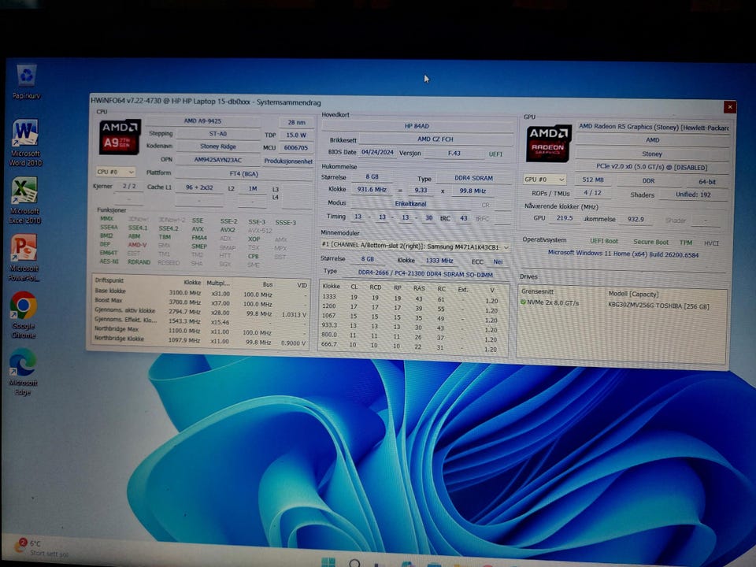Click the TPM indicator
Image resolution: width=756 pixels, height=567 pixels.
[x=686, y=243]
